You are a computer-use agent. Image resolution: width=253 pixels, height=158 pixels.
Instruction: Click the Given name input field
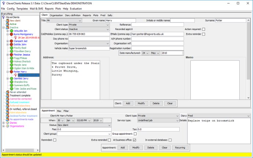pos(121,20)
